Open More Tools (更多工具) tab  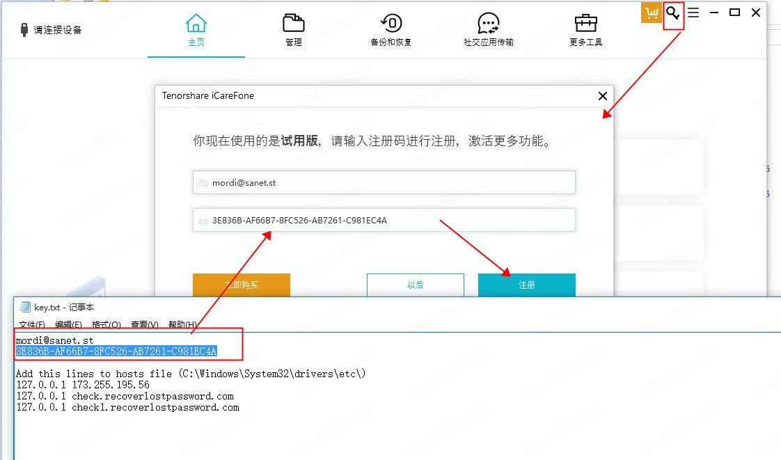pos(586,30)
